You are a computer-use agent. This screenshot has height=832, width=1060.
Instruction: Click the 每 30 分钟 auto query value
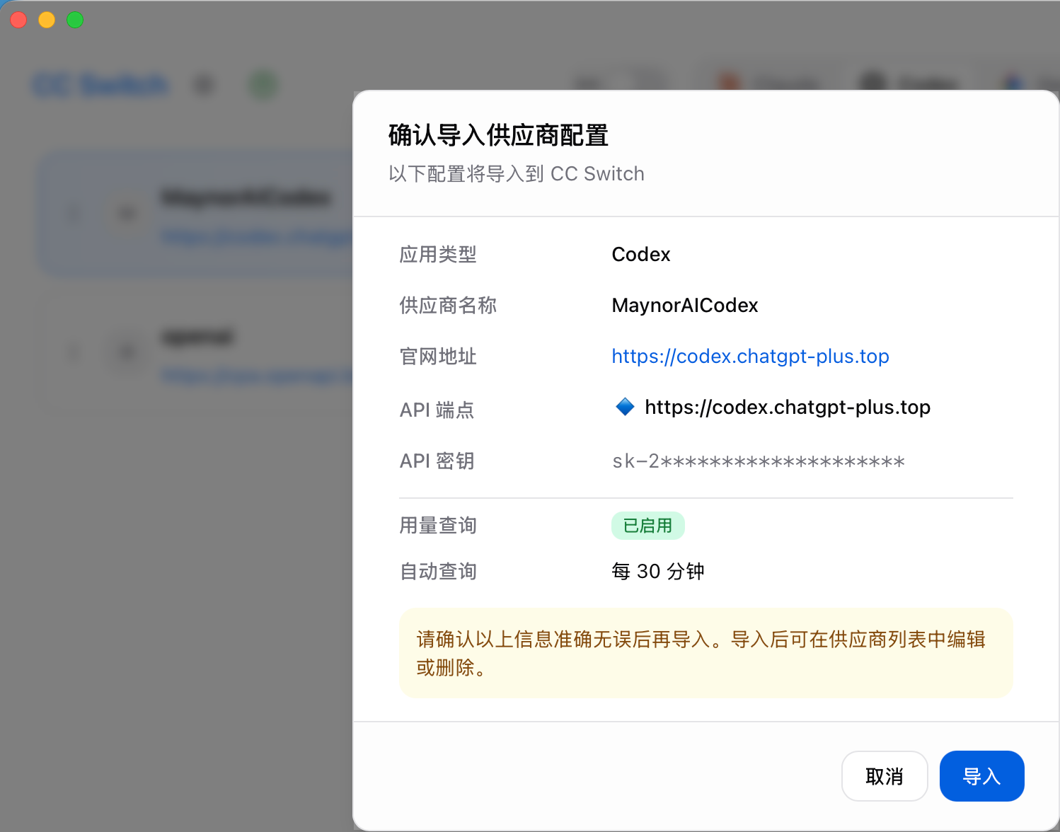(657, 571)
